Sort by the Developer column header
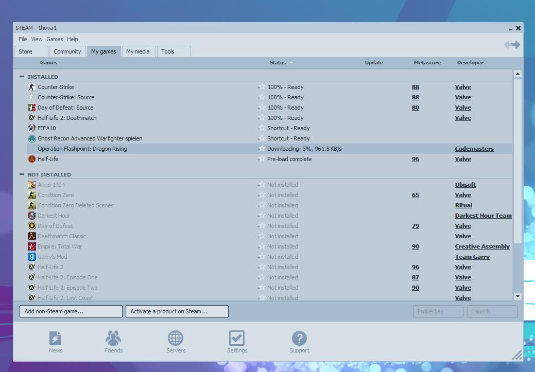Screen dimensions: 535x372 pyautogui.click(x=470, y=63)
